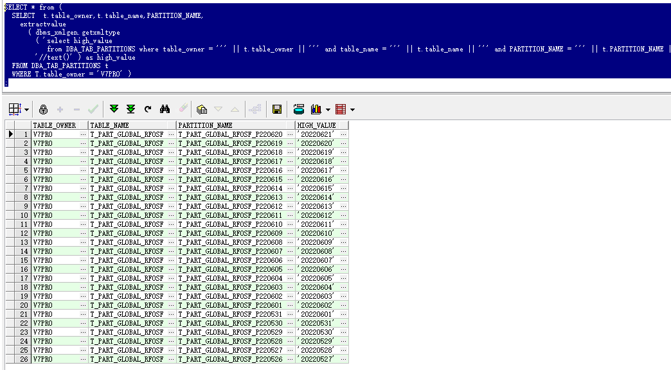Click the copy results icon
This screenshot has width=671, height=370.
pyautogui.click(x=201, y=109)
